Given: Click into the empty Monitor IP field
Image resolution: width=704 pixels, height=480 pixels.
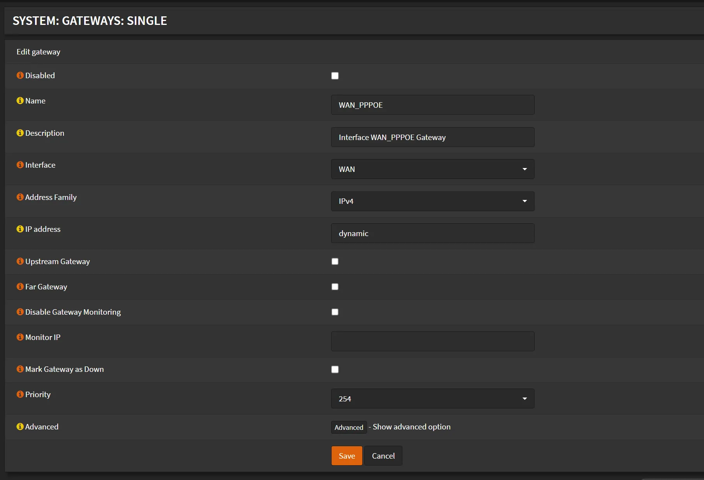Looking at the screenshot, I should (x=432, y=341).
